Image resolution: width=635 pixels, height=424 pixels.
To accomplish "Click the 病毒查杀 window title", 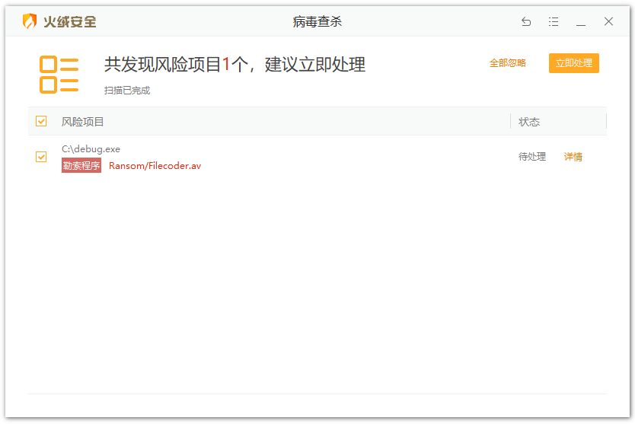I will tap(317, 21).
